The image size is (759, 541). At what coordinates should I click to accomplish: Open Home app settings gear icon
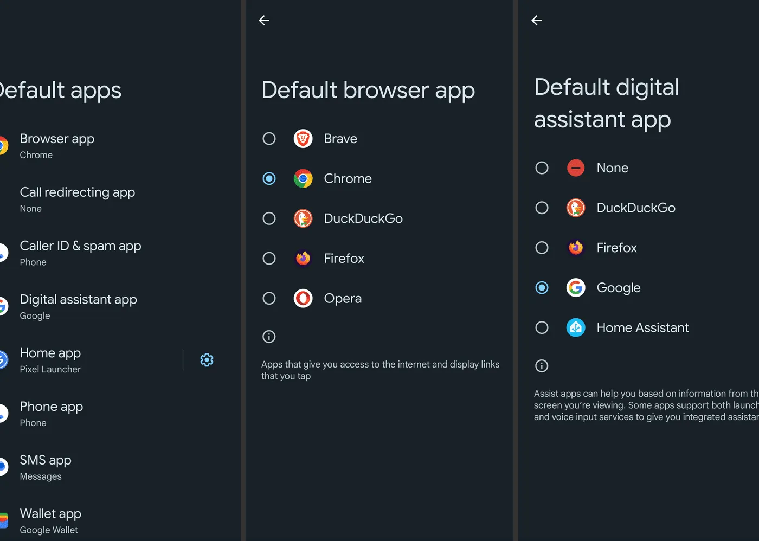tap(207, 360)
